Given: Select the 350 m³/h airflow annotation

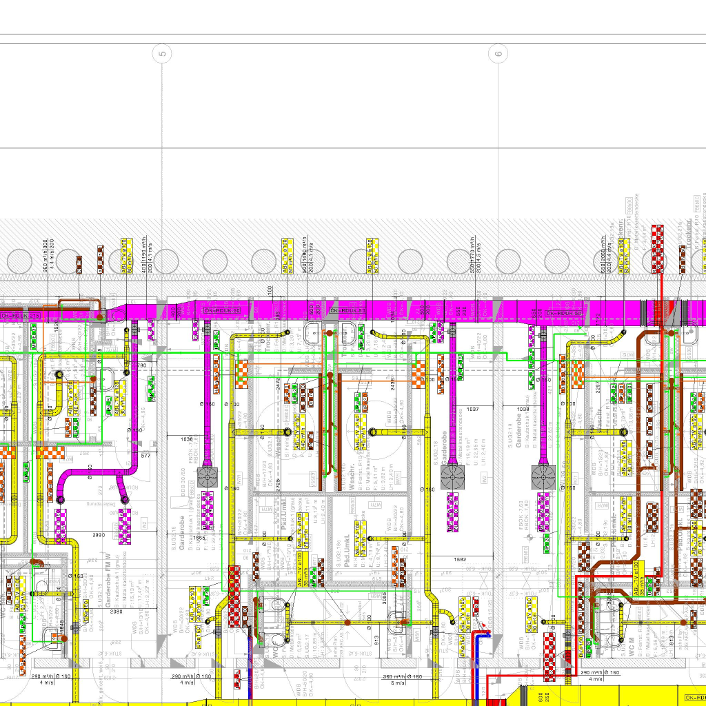Looking at the screenshot, I should point(394,677).
